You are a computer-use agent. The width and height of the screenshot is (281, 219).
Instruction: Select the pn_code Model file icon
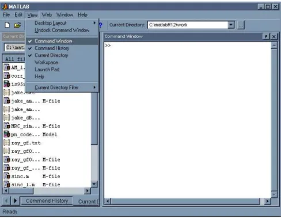[x=7, y=134]
